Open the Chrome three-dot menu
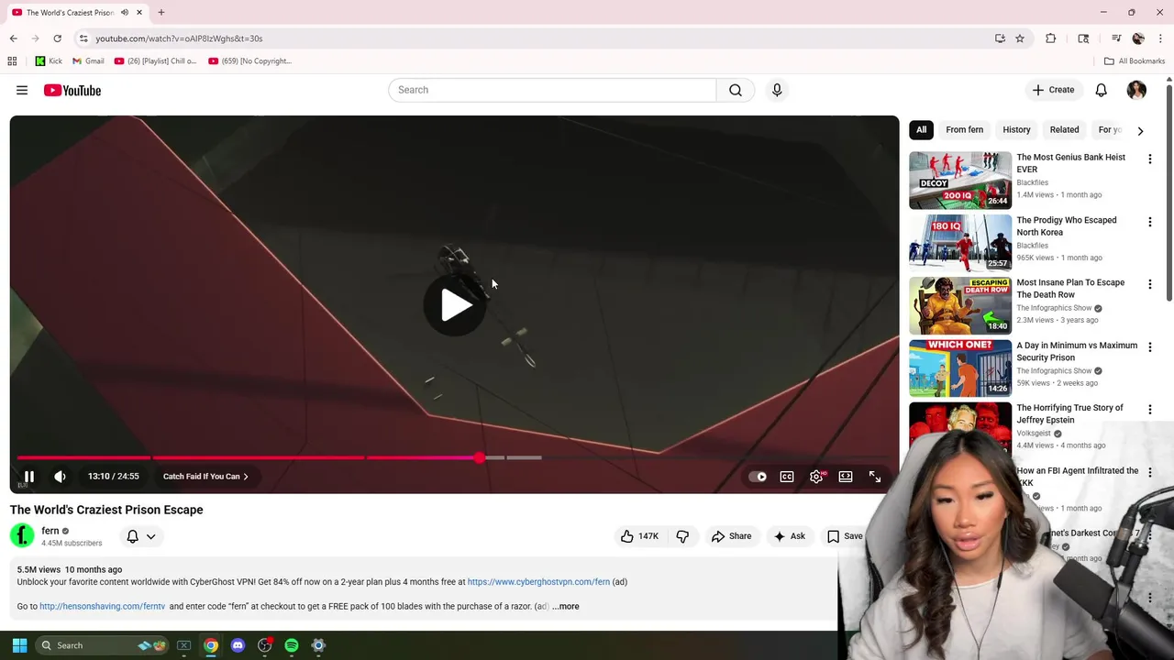Viewport: 1174px width, 660px height. click(1160, 38)
